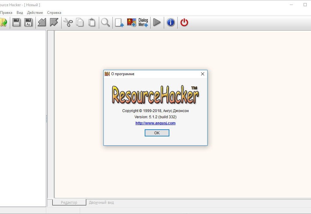Open the Вид menu
The height and width of the screenshot is (214, 311).
(x=20, y=13)
